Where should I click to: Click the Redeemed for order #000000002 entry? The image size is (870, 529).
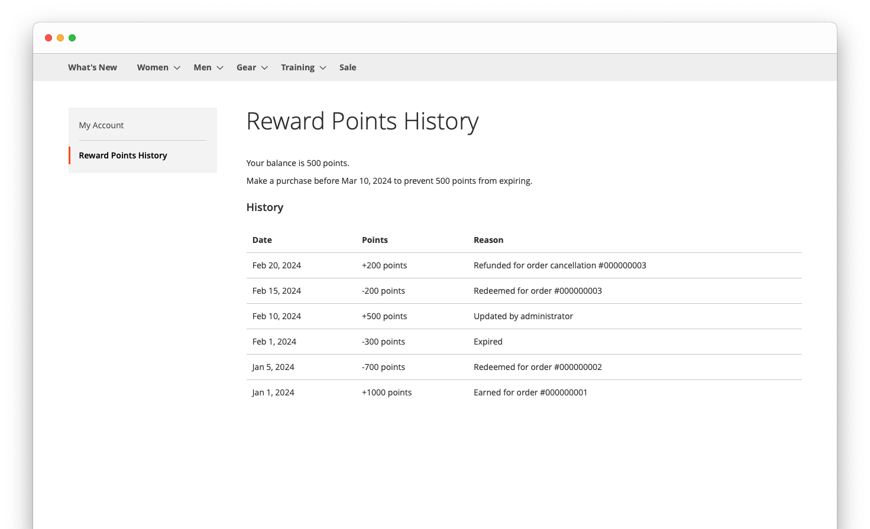pos(538,366)
